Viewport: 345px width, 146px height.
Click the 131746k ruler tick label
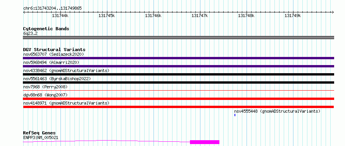(154, 16)
